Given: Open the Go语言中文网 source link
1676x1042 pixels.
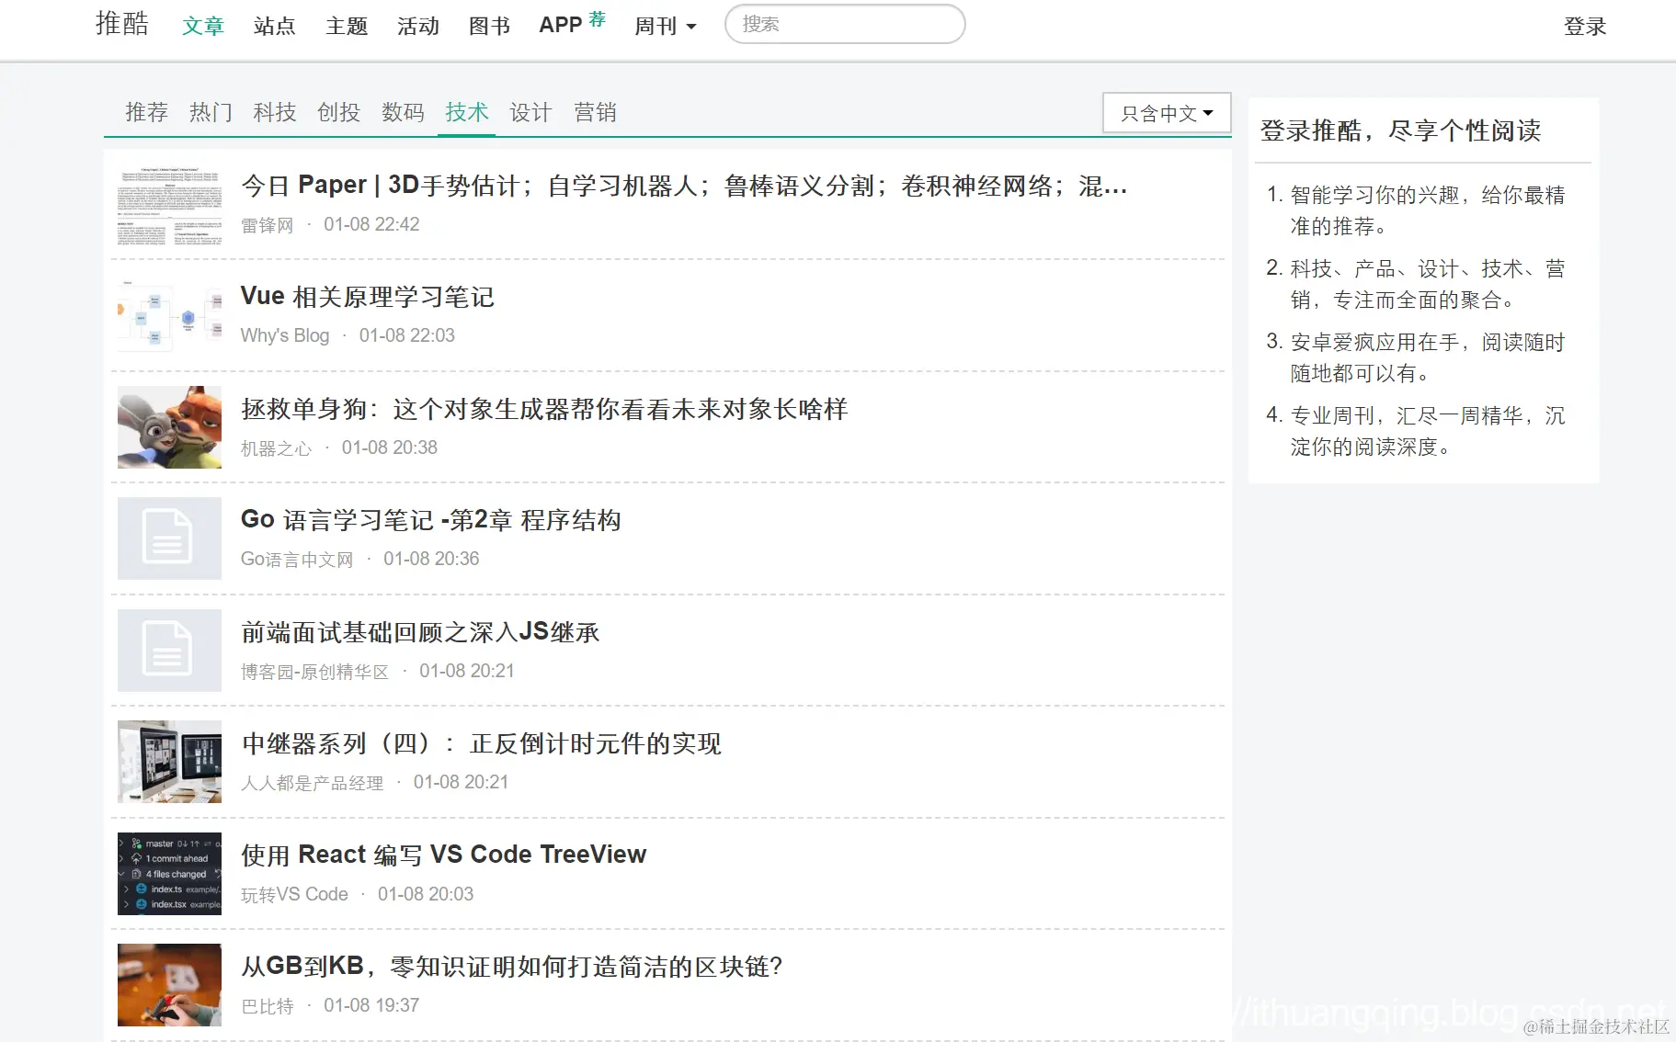Looking at the screenshot, I should (297, 560).
